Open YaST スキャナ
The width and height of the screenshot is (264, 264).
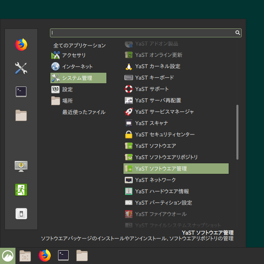click(176, 123)
